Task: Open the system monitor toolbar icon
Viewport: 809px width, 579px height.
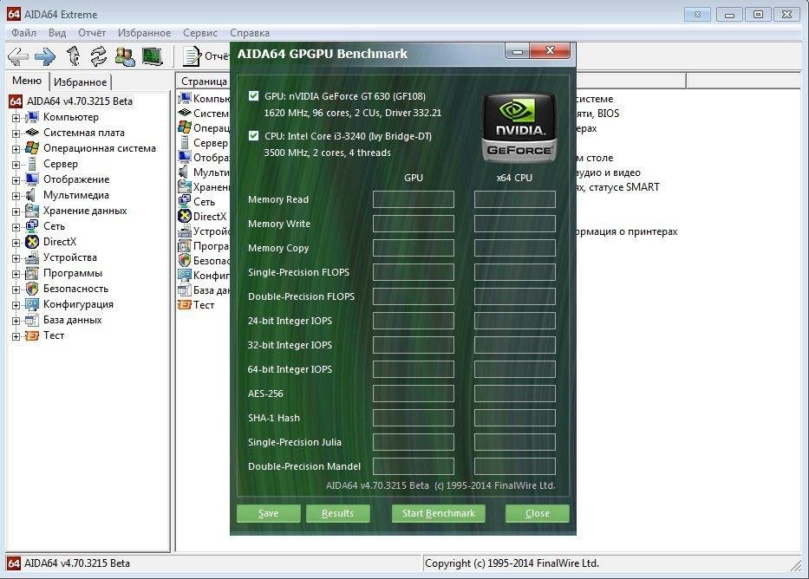Action: click(x=153, y=56)
